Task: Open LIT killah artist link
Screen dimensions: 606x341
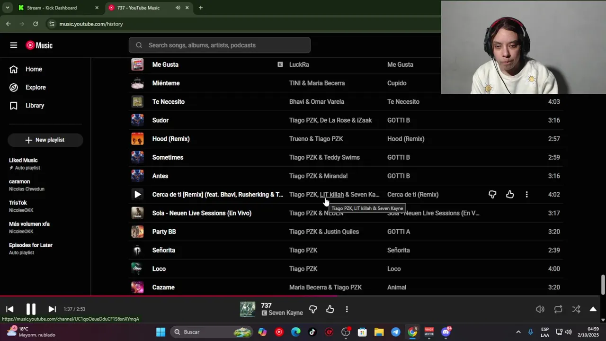Action: click(x=332, y=194)
